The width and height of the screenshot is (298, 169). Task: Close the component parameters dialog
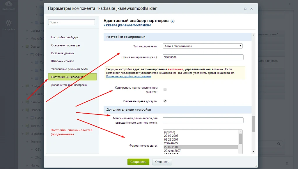251,9
